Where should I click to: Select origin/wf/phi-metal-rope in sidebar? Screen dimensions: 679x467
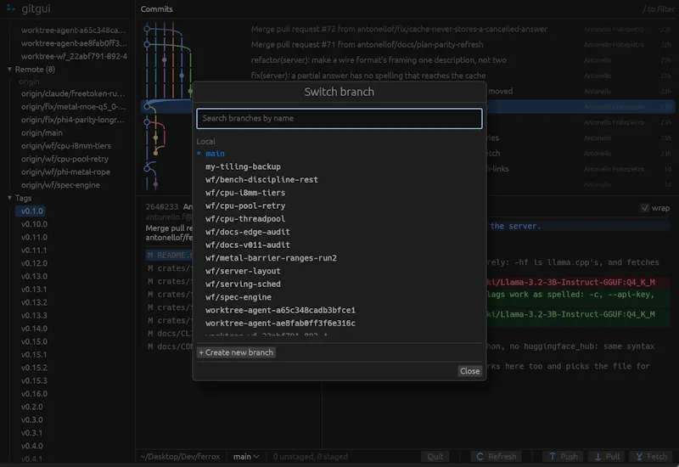[65, 172]
